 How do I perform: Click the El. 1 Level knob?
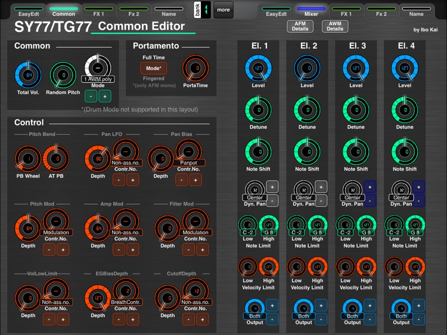click(258, 68)
